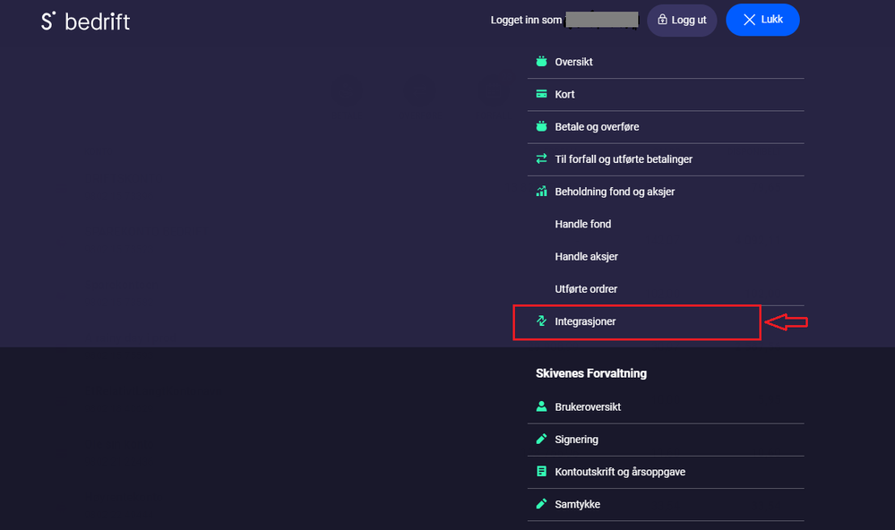
Task: Click the Oversikt piggy bank icon
Action: pyautogui.click(x=541, y=63)
